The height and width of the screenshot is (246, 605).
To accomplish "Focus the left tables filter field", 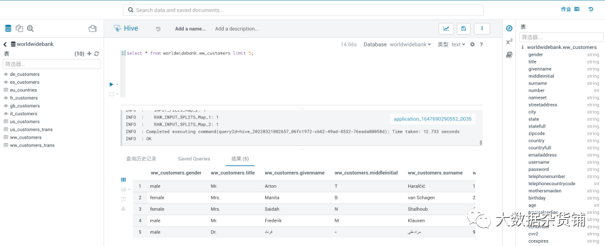I will click(52, 64).
